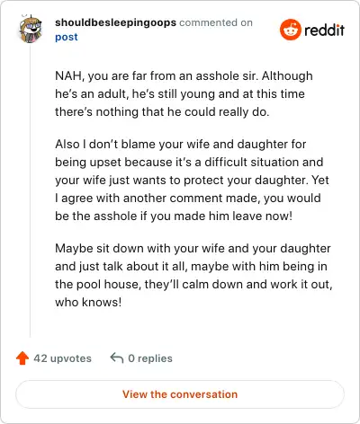Click the "commented on" text

[216, 22]
